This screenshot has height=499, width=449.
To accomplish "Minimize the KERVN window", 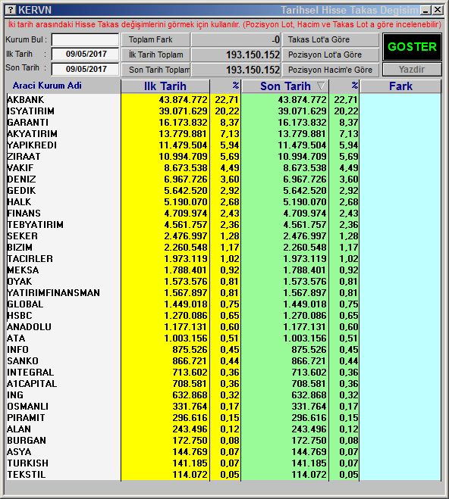I will pyautogui.click(x=425, y=10).
